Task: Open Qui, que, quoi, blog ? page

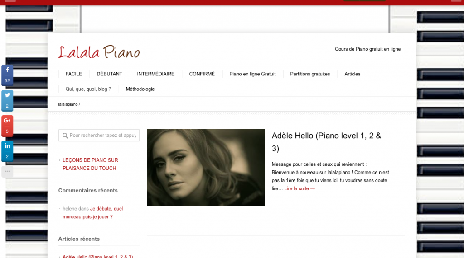Action: (x=88, y=89)
